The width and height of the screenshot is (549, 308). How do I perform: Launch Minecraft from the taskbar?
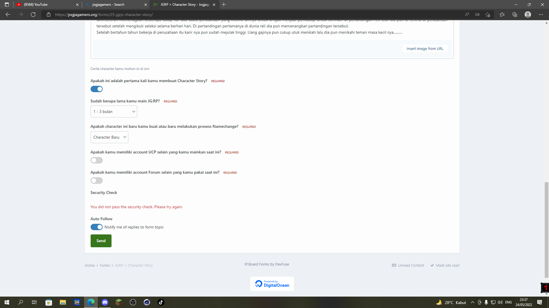pyautogui.click(x=119, y=302)
